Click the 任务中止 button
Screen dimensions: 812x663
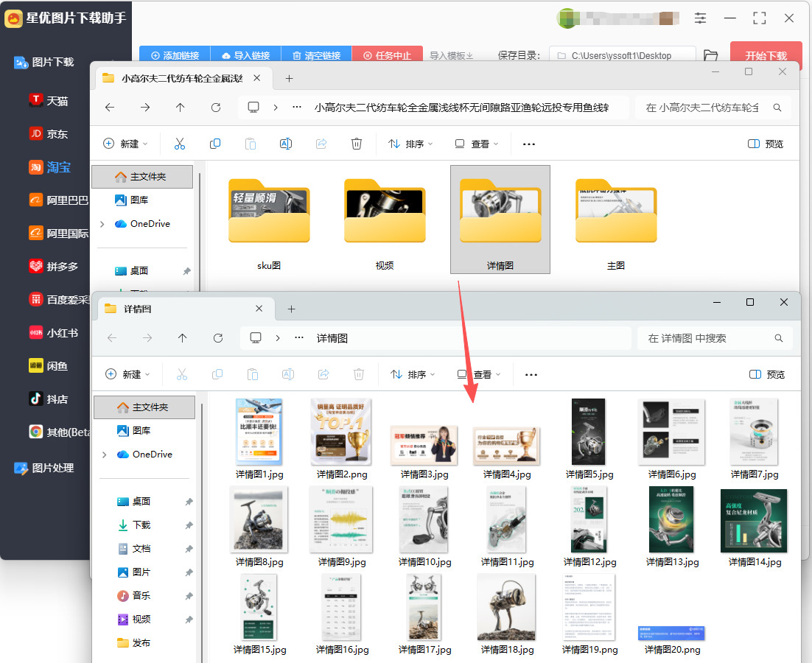pos(388,55)
